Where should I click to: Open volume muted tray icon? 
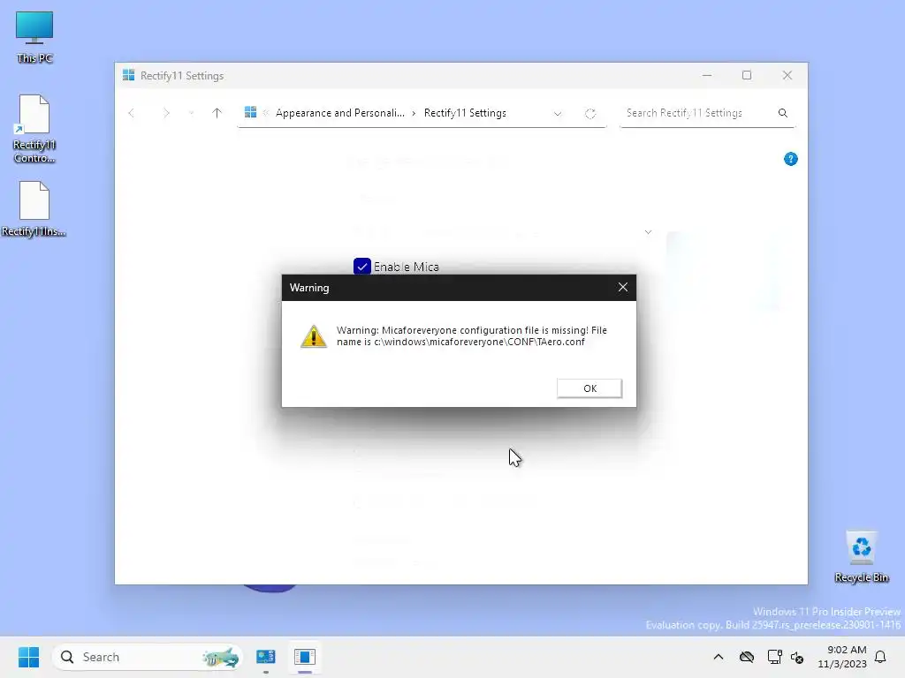797,657
